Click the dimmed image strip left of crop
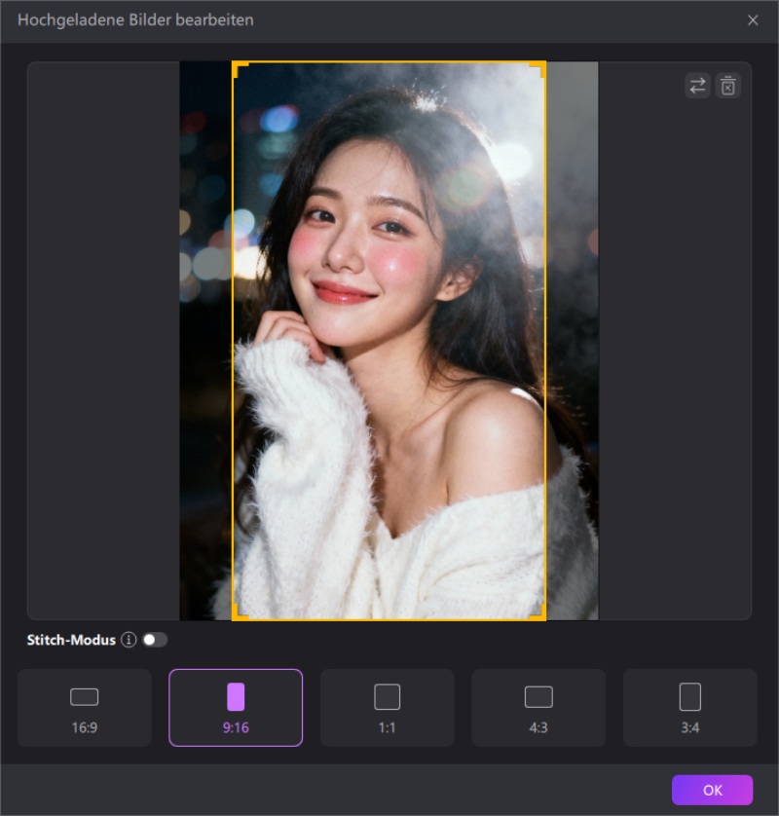Viewport: 779px width, 816px height. click(x=205, y=341)
